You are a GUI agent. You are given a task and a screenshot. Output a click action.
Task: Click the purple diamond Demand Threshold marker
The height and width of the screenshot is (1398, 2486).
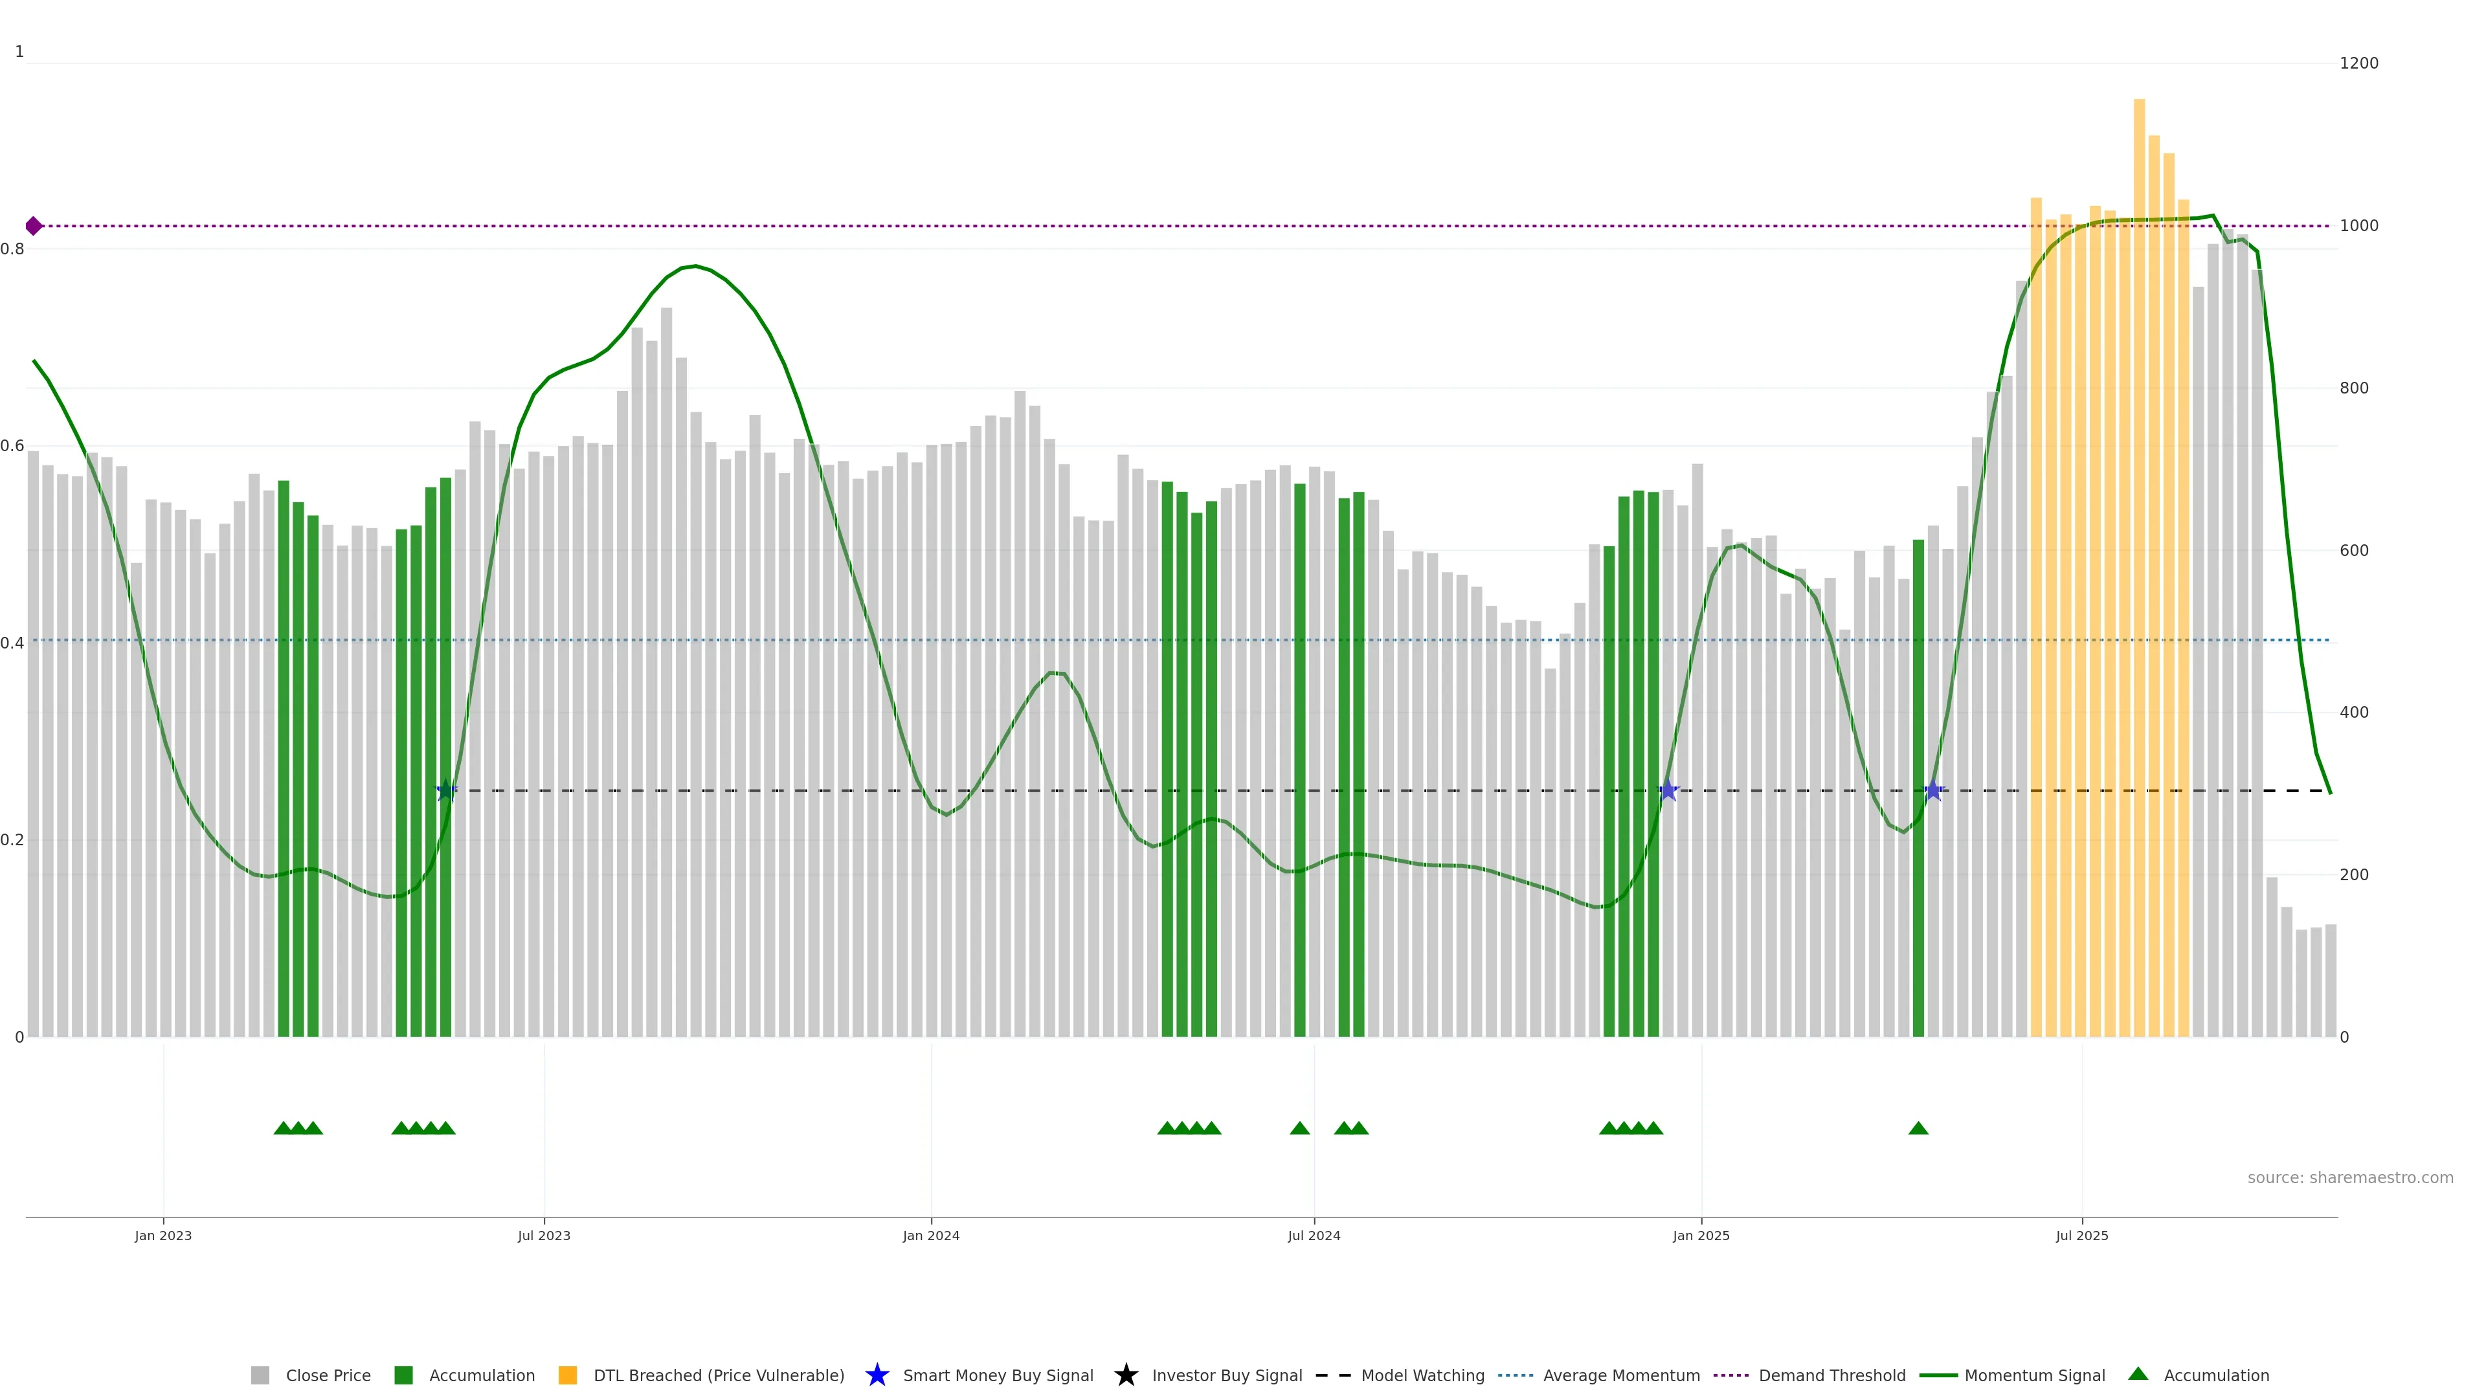(34, 226)
